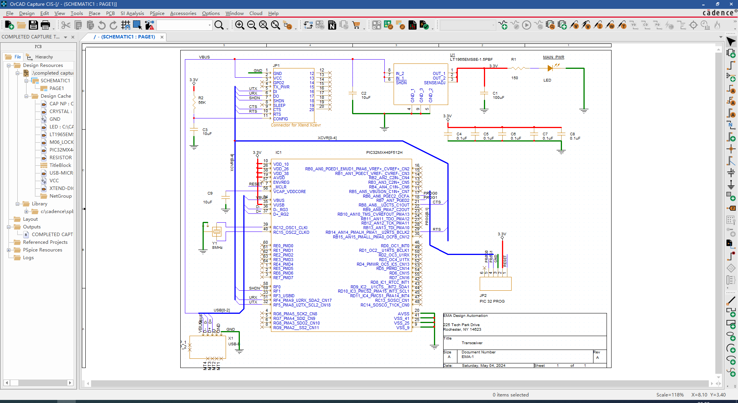Click the PIC32MX440F512H chip label
The height and width of the screenshot is (403, 738).
(x=384, y=153)
